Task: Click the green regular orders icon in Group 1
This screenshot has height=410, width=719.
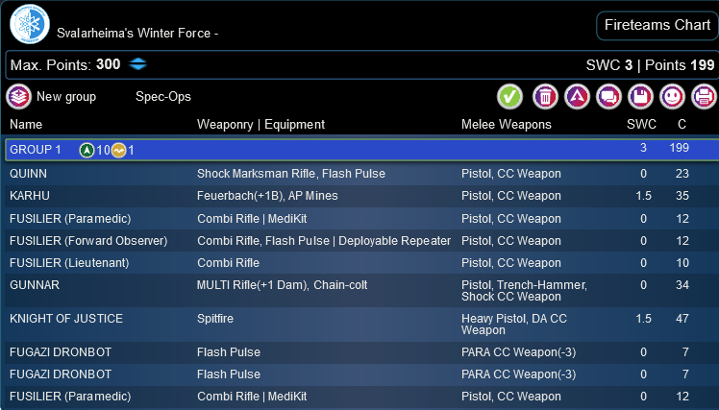Action: [x=87, y=150]
